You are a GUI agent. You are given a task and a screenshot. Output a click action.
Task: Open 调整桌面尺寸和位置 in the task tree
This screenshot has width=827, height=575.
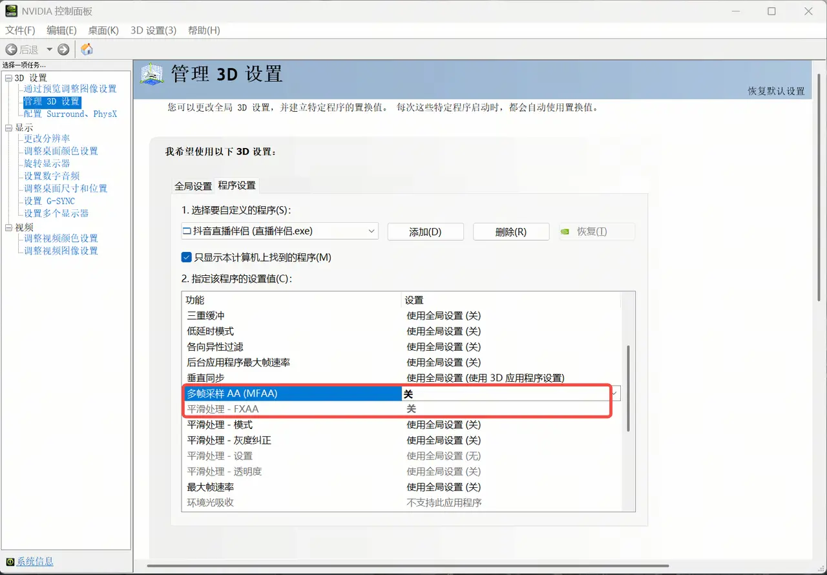click(x=66, y=189)
